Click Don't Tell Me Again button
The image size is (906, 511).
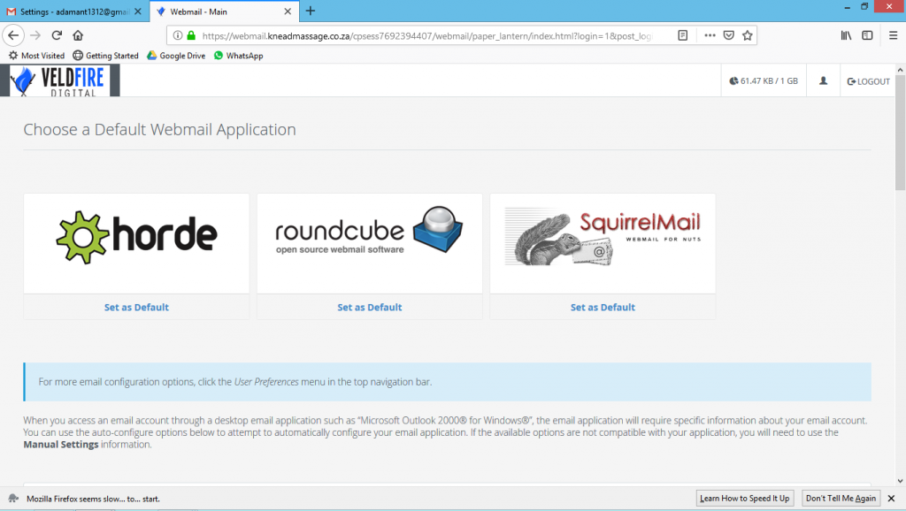click(x=841, y=499)
